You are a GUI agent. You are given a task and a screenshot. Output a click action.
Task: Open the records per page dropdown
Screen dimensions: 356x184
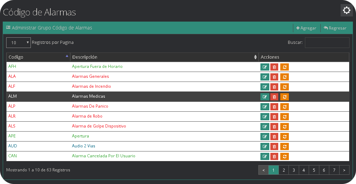click(x=19, y=43)
